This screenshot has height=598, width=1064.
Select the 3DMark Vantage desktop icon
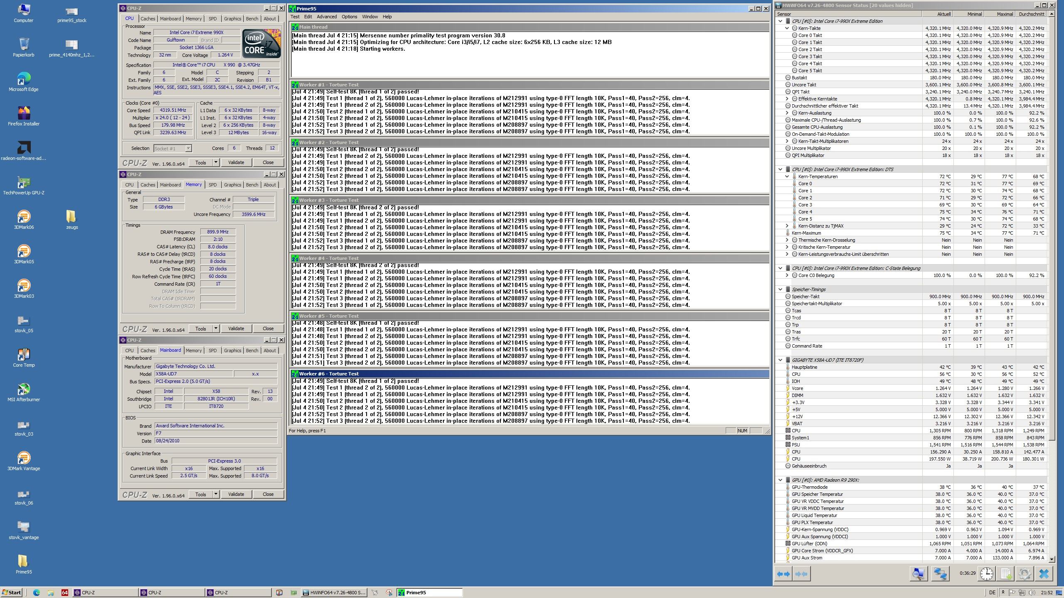click(24, 461)
